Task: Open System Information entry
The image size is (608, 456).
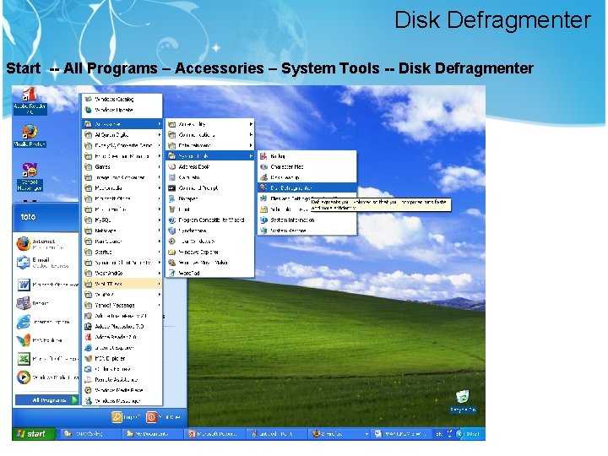Action: pos(307,220)
